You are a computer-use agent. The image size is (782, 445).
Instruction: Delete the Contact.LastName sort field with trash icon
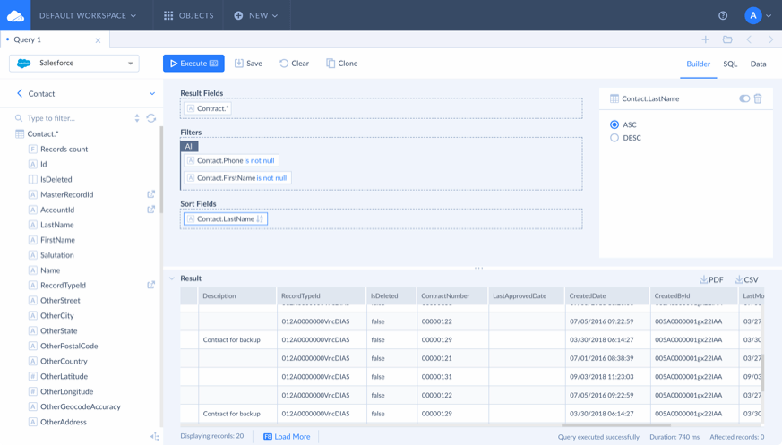758,98
